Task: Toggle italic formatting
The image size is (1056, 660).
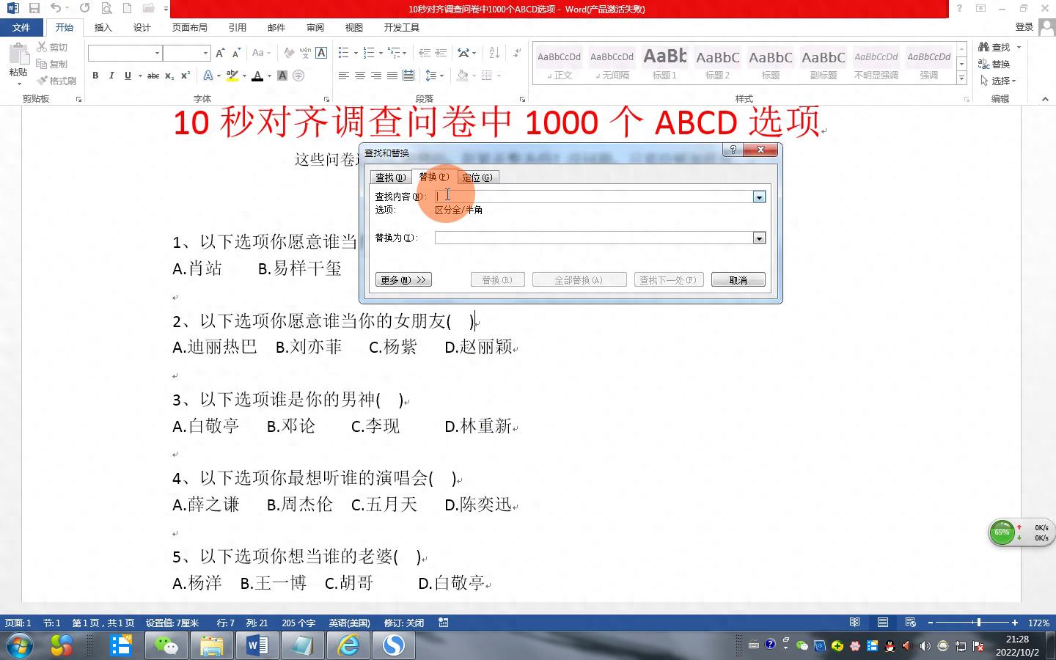Action: pyautogui.click(x=111, y=76)
